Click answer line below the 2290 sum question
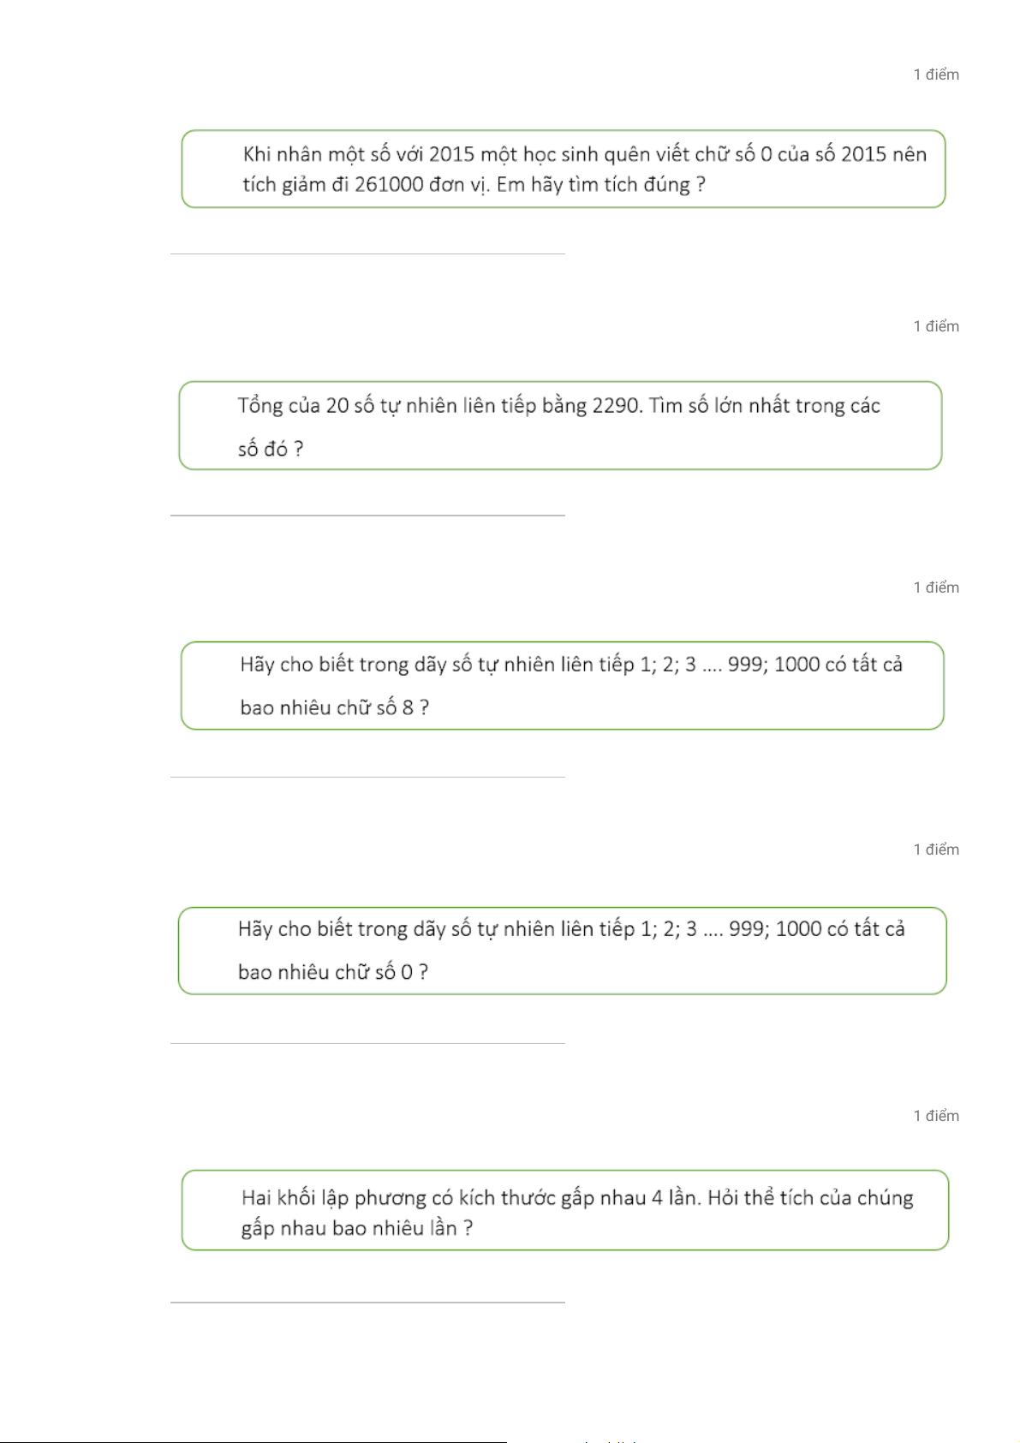The height and width of the screenshot is (1443, 1020). click(x=367, y=516)
